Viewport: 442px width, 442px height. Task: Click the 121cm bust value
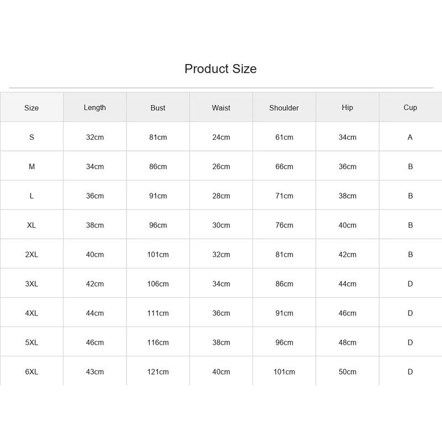pos(158,372)
